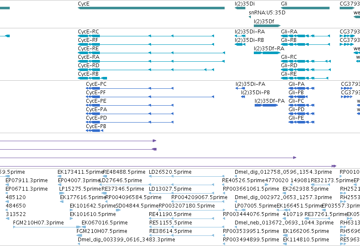Screen dimensions: 360x246
Task: Select the RP004209067.5prime EST label
Action: (x=200, y=197)
